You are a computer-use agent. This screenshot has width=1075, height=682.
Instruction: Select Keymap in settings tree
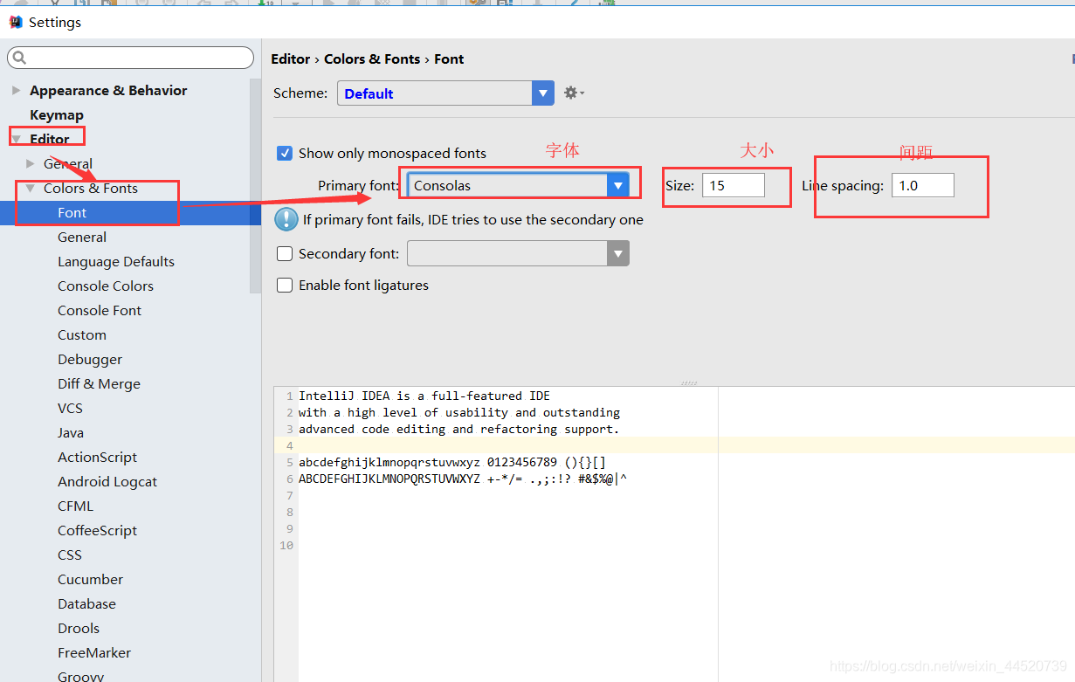click(57, 114)
